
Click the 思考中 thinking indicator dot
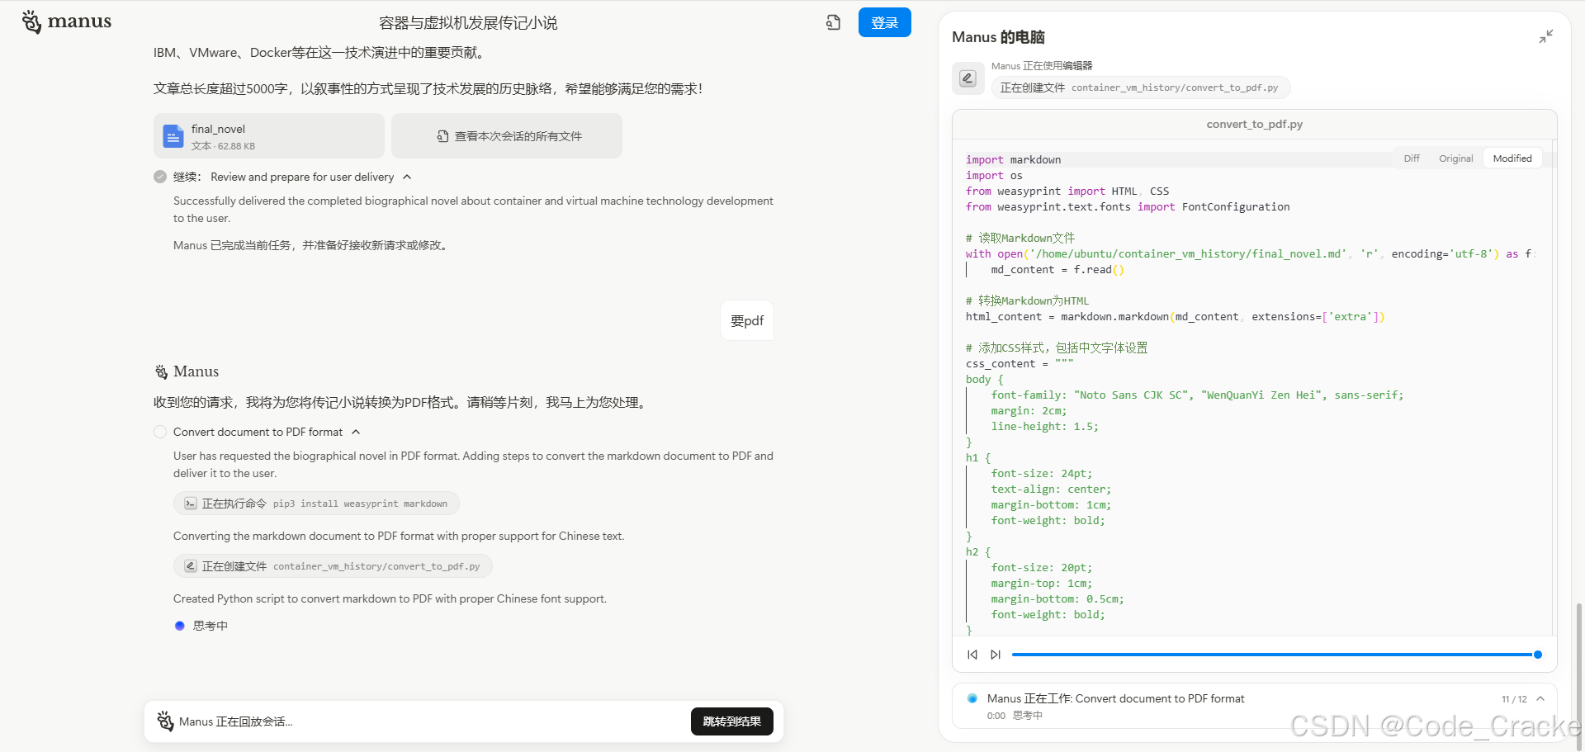[179, 626]
